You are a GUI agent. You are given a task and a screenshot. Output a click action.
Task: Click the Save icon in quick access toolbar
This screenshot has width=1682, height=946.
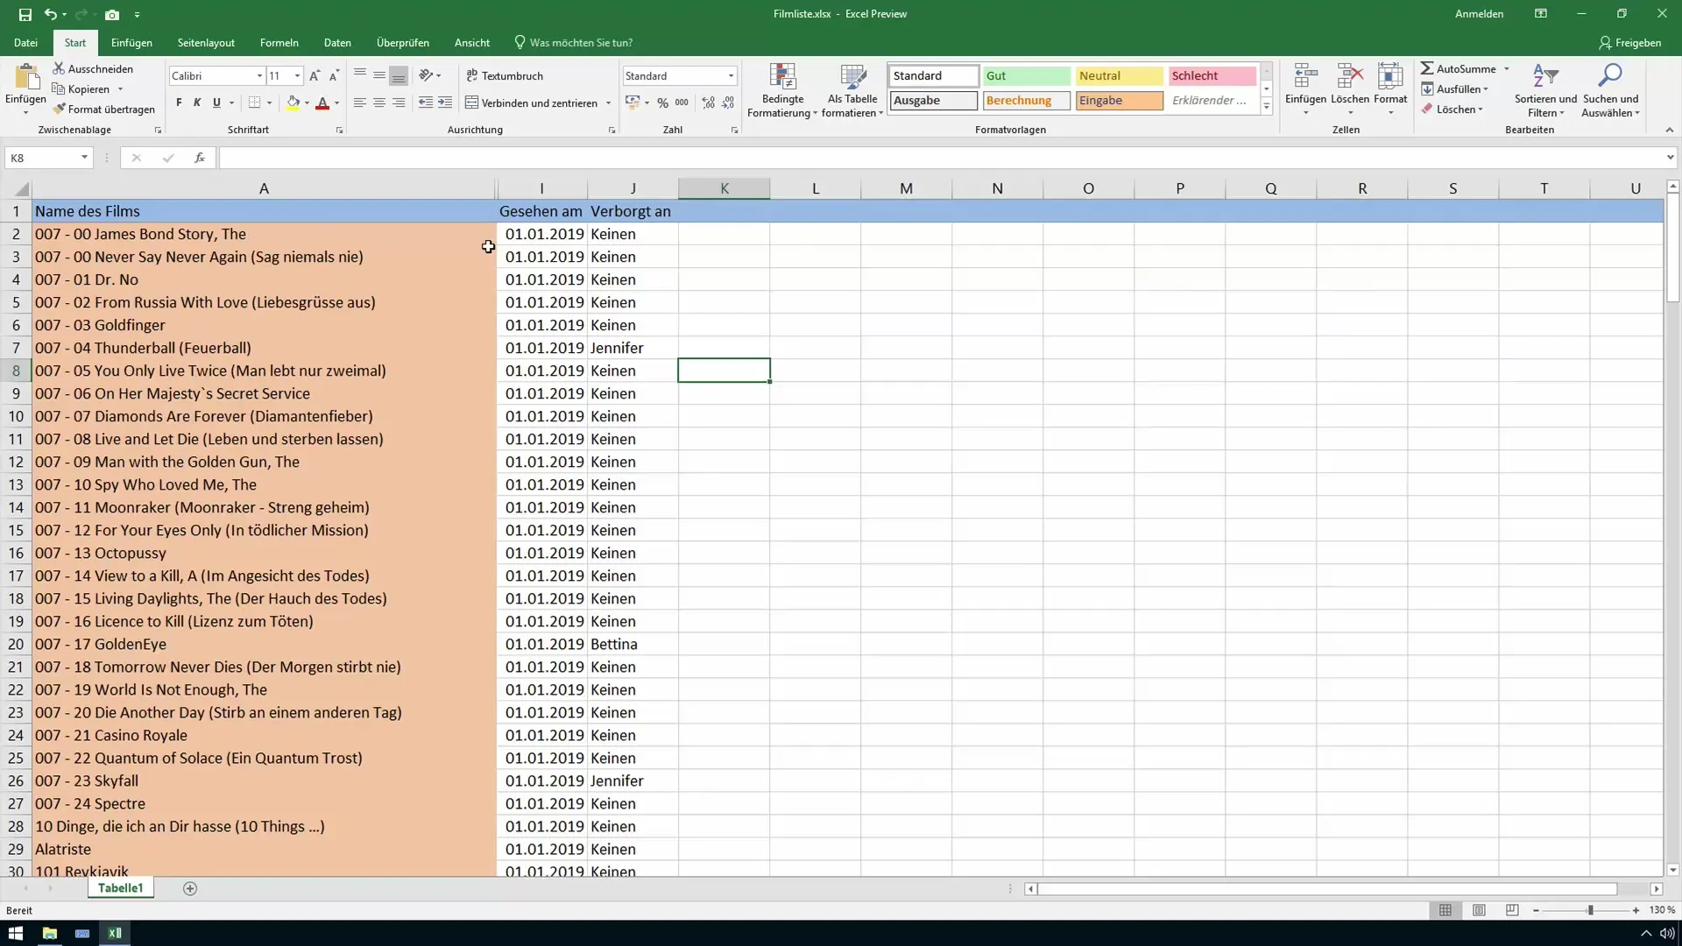(25, 14)
